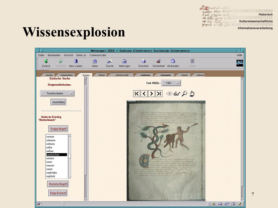Open the Hilfe menu
Screen dimensions: 278x208
[x=239, y=55]
